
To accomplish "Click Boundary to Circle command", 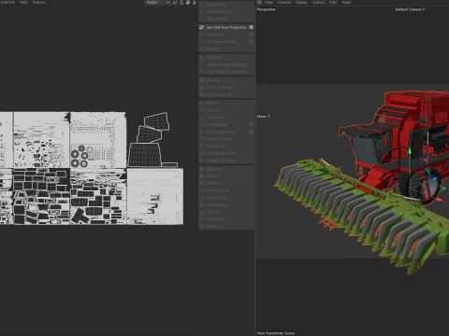I will (x=226, y=153).
